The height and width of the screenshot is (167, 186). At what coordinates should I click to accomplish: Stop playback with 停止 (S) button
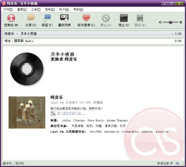(124, 20)
